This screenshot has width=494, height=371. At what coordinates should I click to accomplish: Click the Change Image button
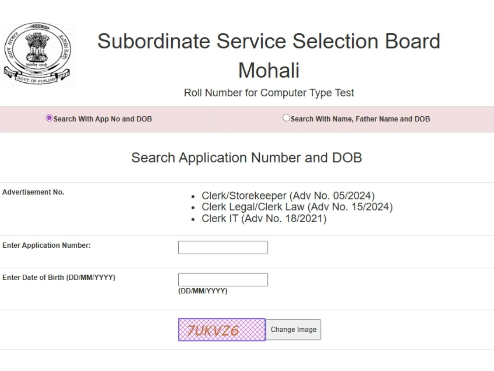[293, 329]
